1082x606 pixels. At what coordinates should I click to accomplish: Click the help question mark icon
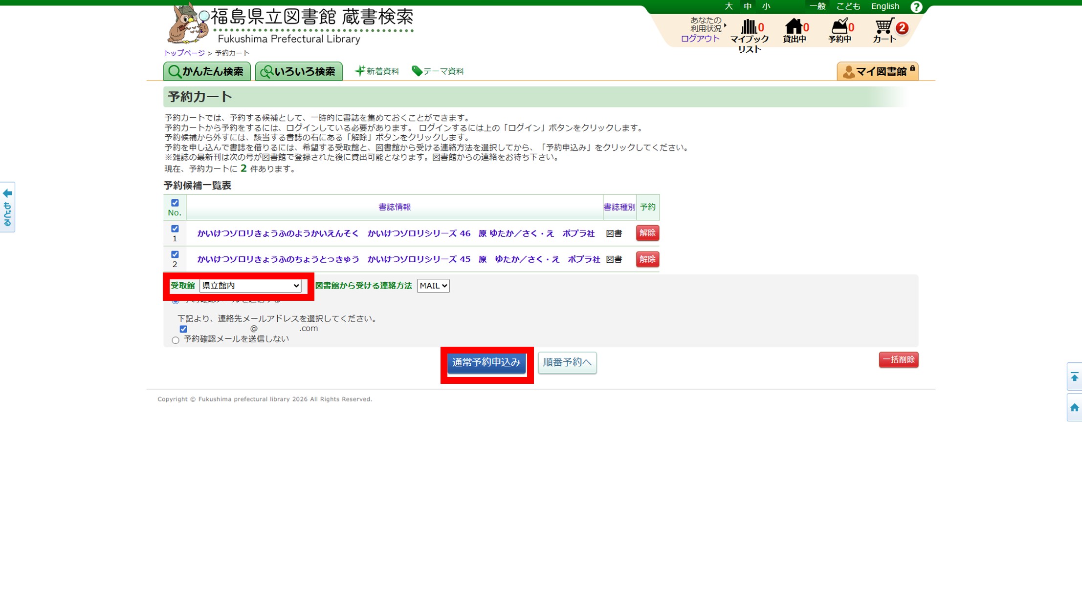tap(916, 7)
